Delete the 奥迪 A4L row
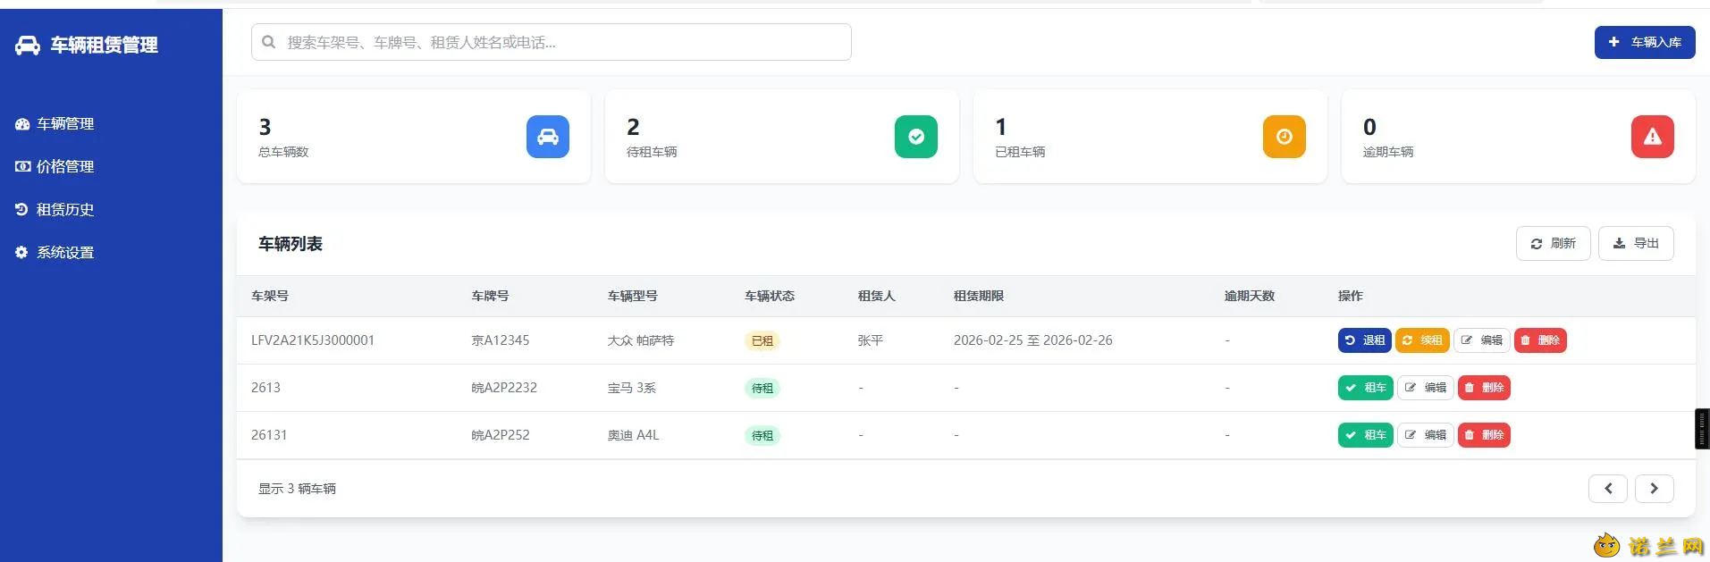The width and height of the screenshot is (1710, 562). (x=1485, y=435)
